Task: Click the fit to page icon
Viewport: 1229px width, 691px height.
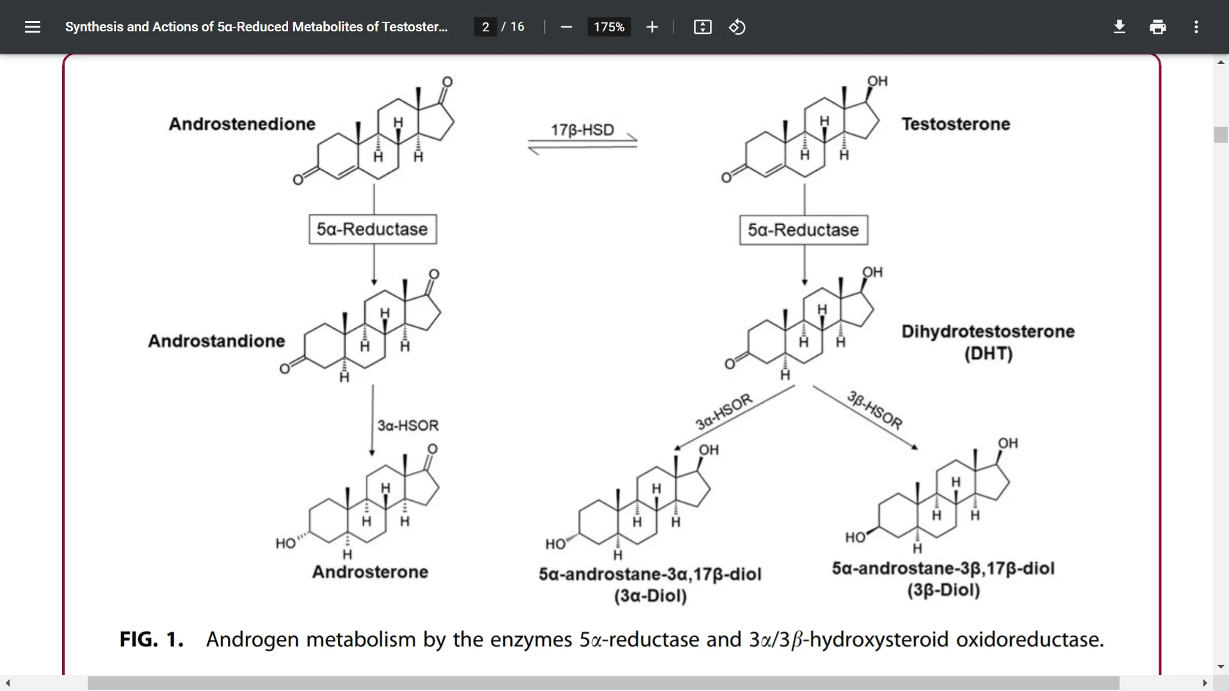Action: pos(702,27)
